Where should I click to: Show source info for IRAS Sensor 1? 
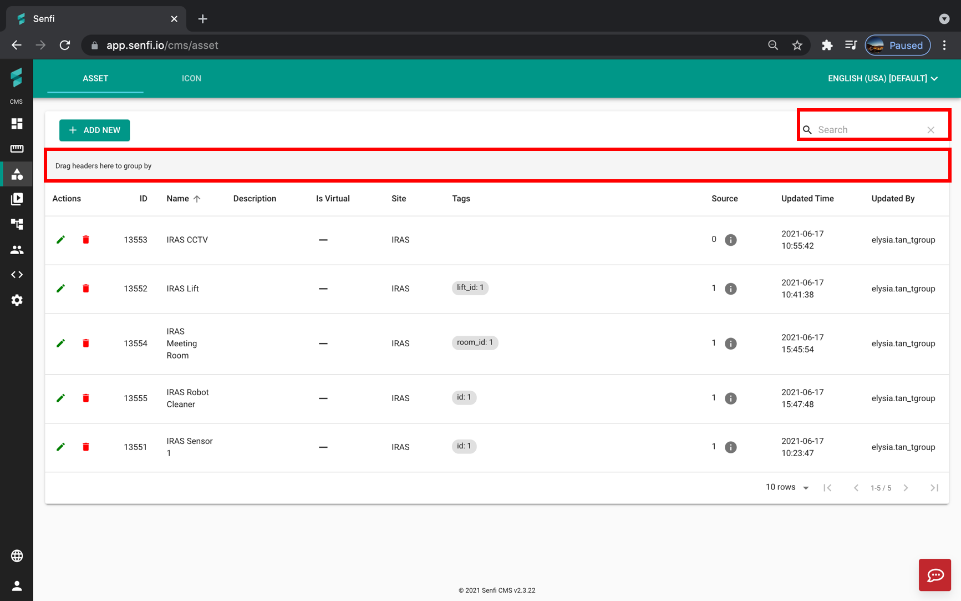[x=731, y=447]
